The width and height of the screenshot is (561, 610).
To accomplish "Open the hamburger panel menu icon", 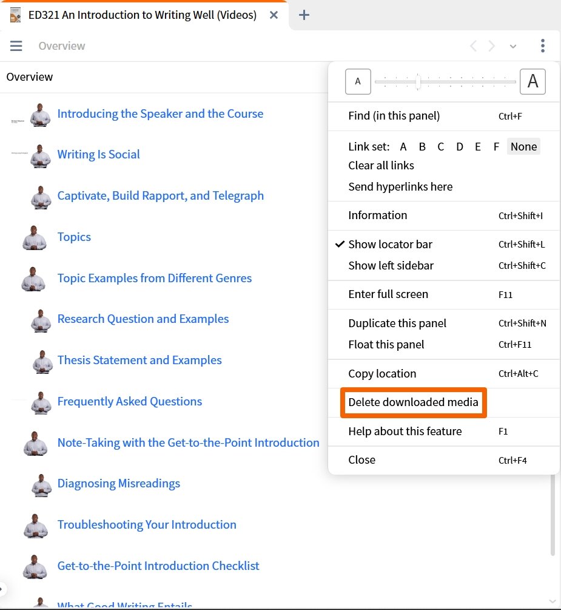I will [x=16, y=46].
